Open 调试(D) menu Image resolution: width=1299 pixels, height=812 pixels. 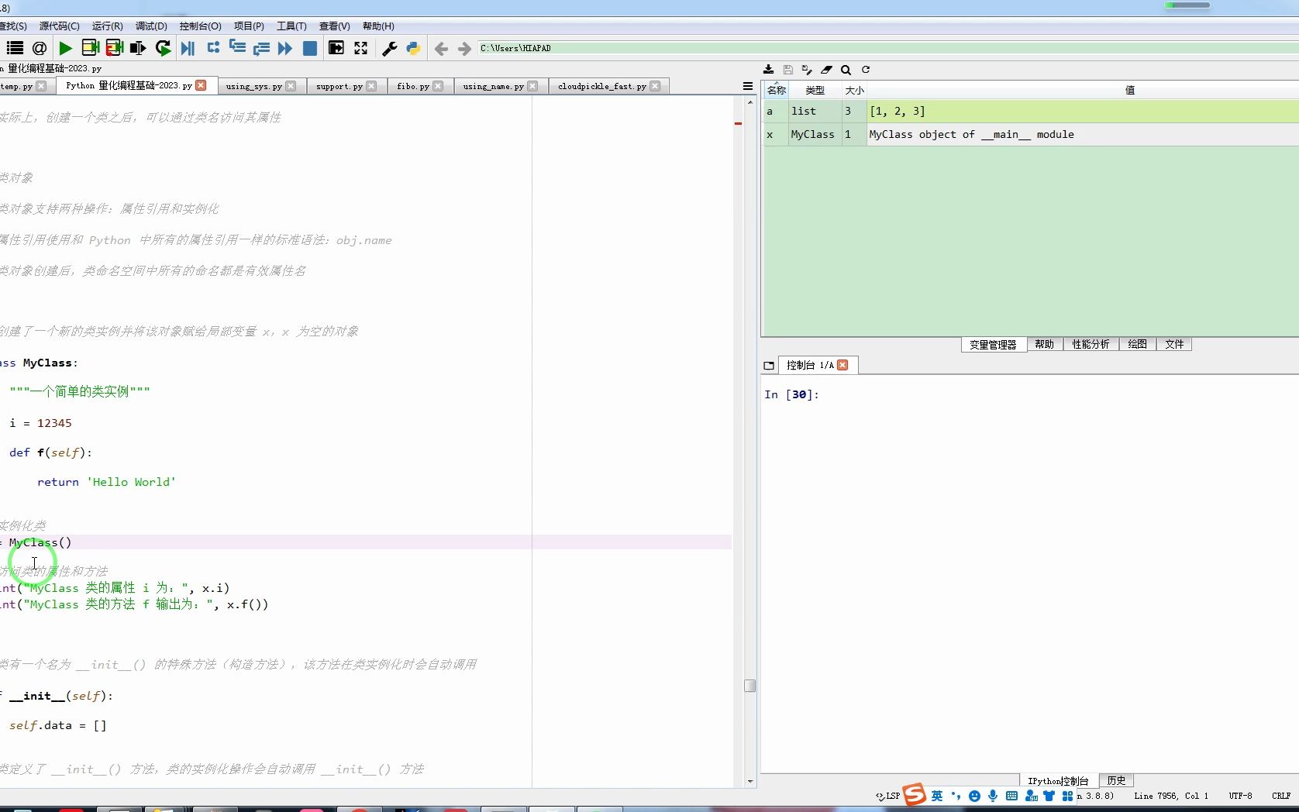tap(151, 26)
